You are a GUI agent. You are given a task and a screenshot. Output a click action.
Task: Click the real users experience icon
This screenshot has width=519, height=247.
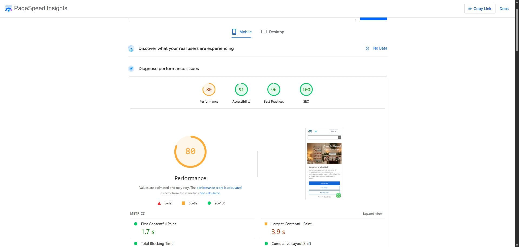pos(131,49)
